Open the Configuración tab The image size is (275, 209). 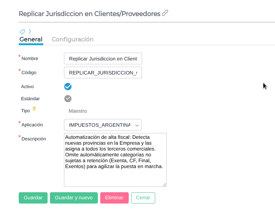73,39
